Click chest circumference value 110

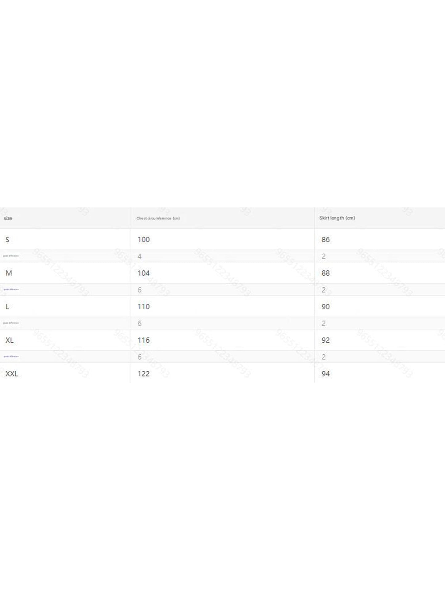click(x=144, y=307)
